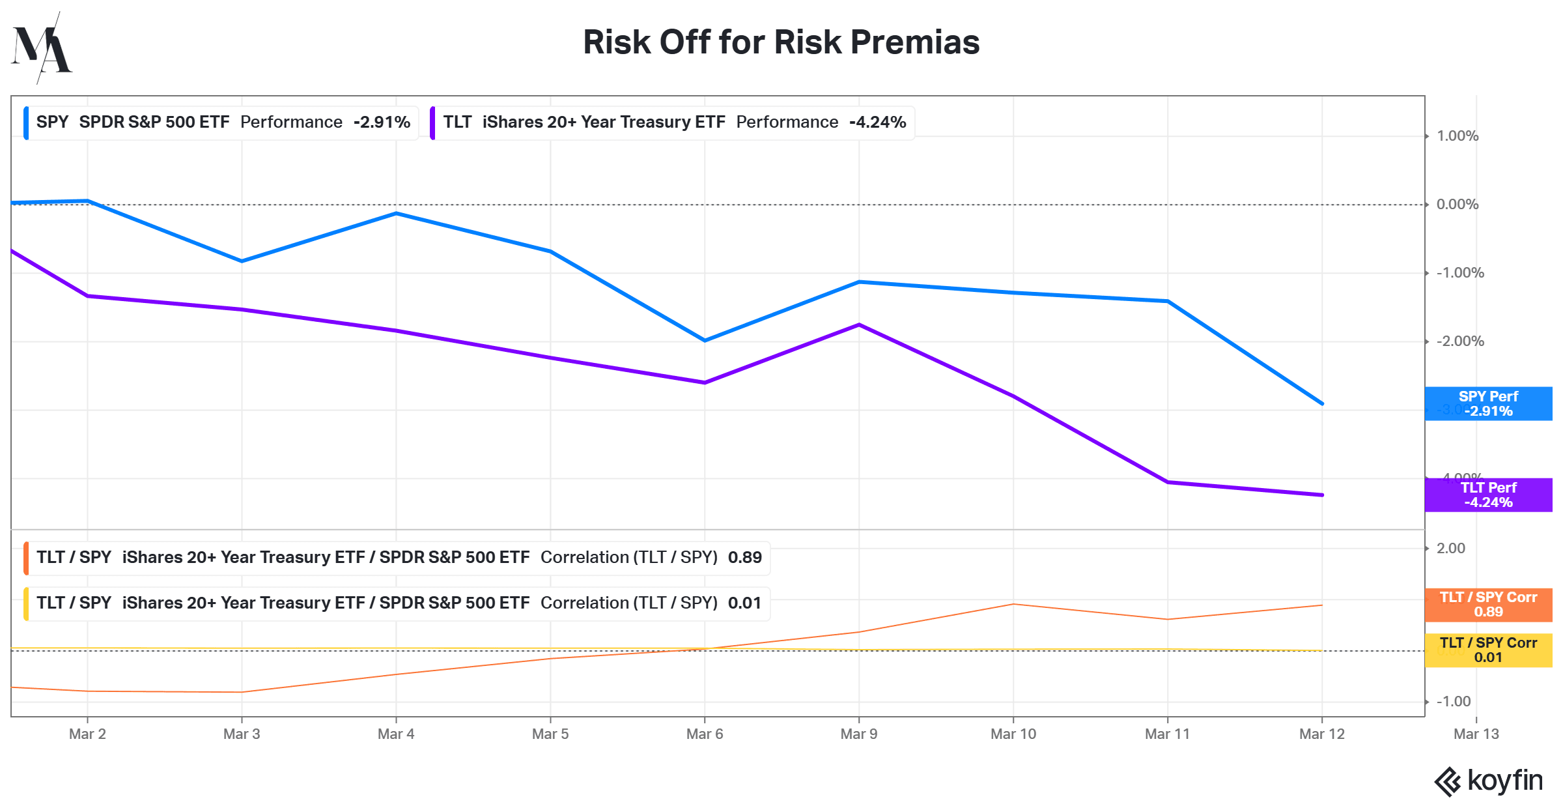1563x808 pixels.
Task: Click the purple TLT legend color bar
Action: [432, 123]
